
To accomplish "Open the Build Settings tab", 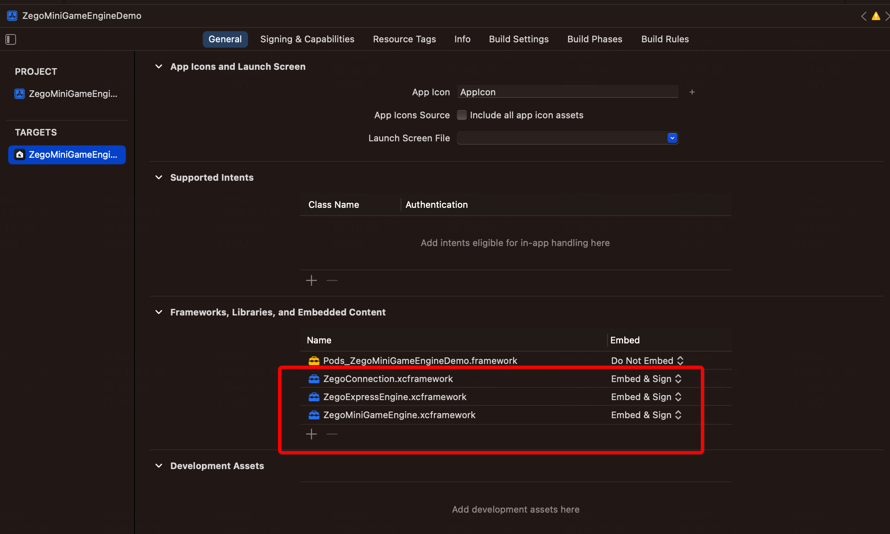I will 519,39.
